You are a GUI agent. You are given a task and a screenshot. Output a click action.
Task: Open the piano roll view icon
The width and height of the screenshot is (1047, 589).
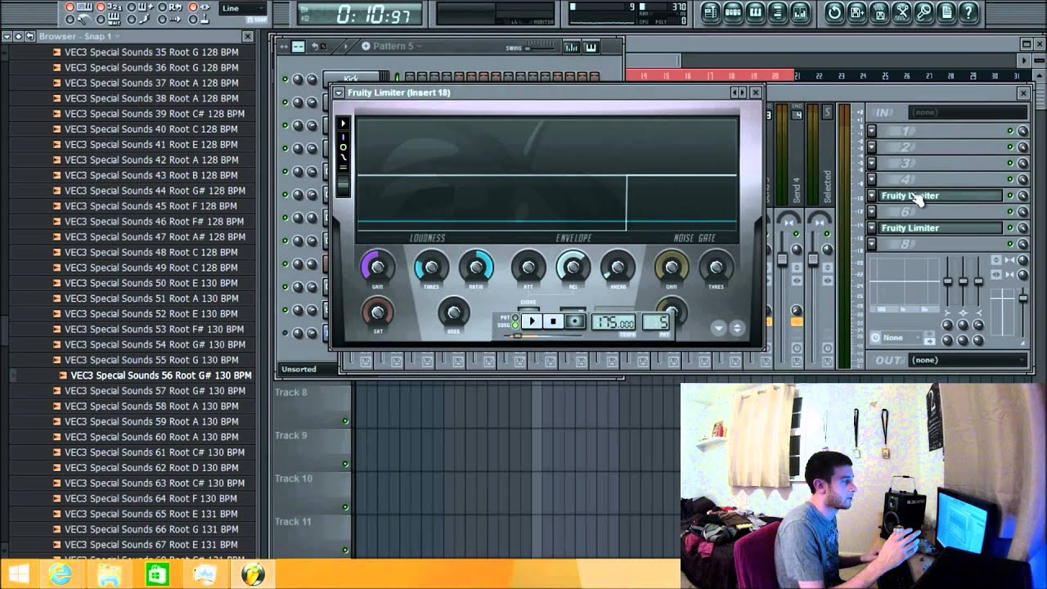tap(756, 12)
